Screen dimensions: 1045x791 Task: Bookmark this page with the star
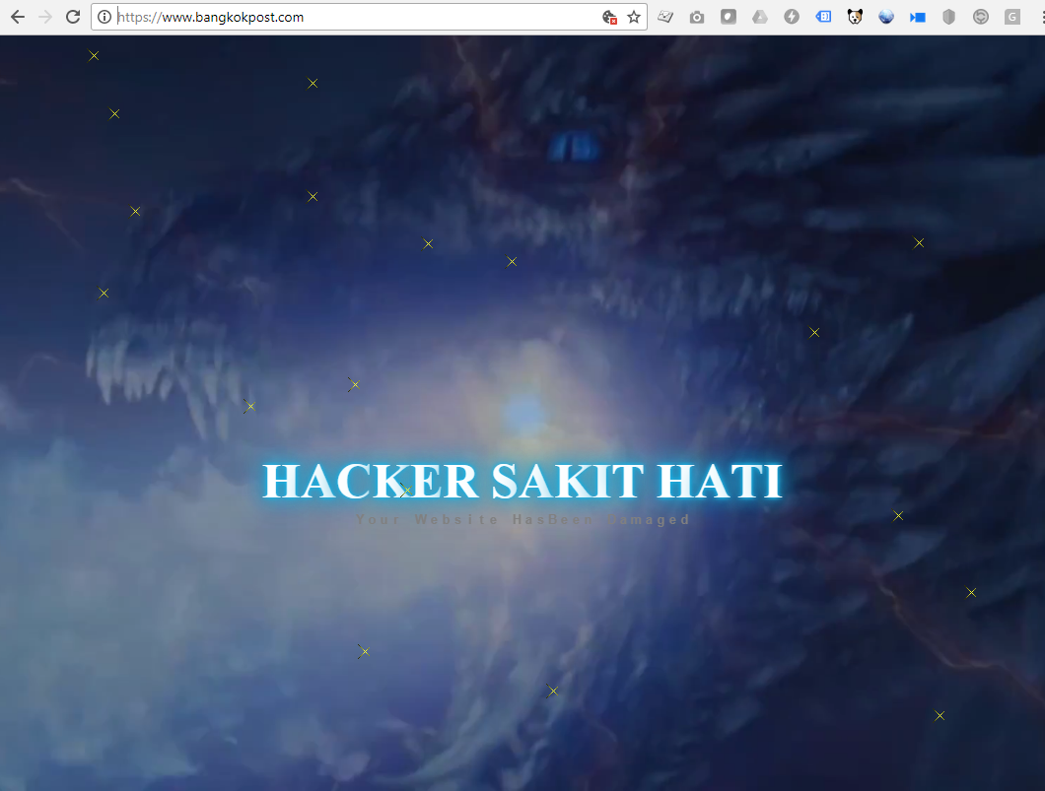click(634, 18)
